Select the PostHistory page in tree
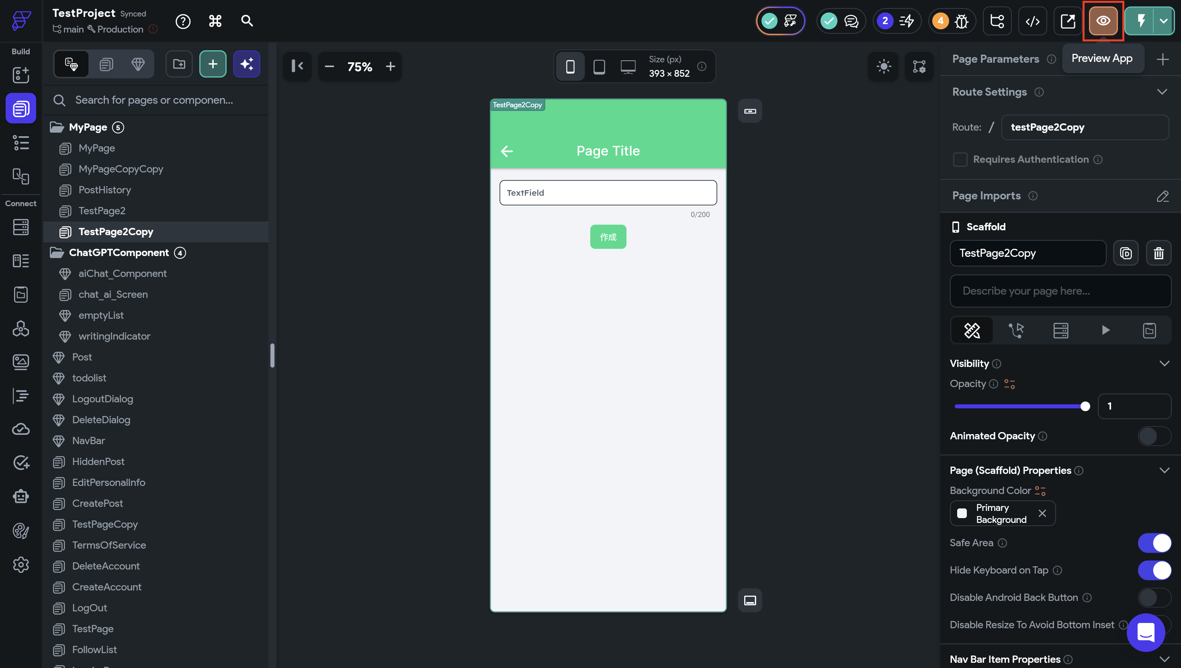The height and width of the screenshot is (668, 1181). [104, 190]
